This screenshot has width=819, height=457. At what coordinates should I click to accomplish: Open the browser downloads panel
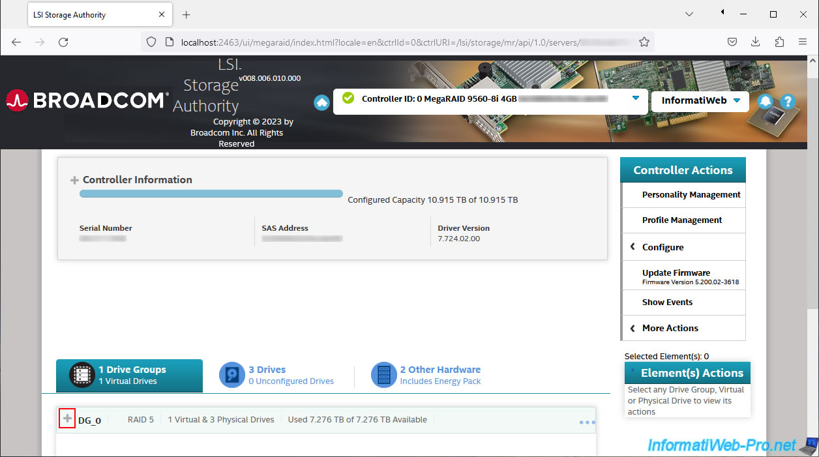tap(756, 42)
